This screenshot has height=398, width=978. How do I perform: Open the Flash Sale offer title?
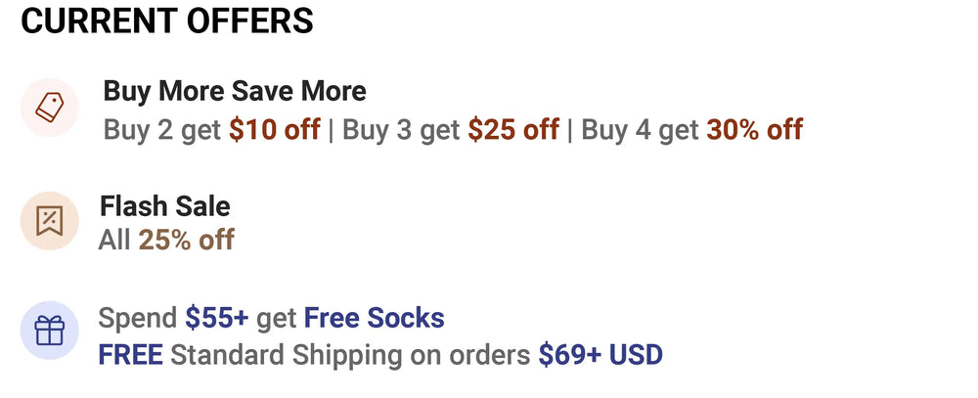(x=165, y=206)
